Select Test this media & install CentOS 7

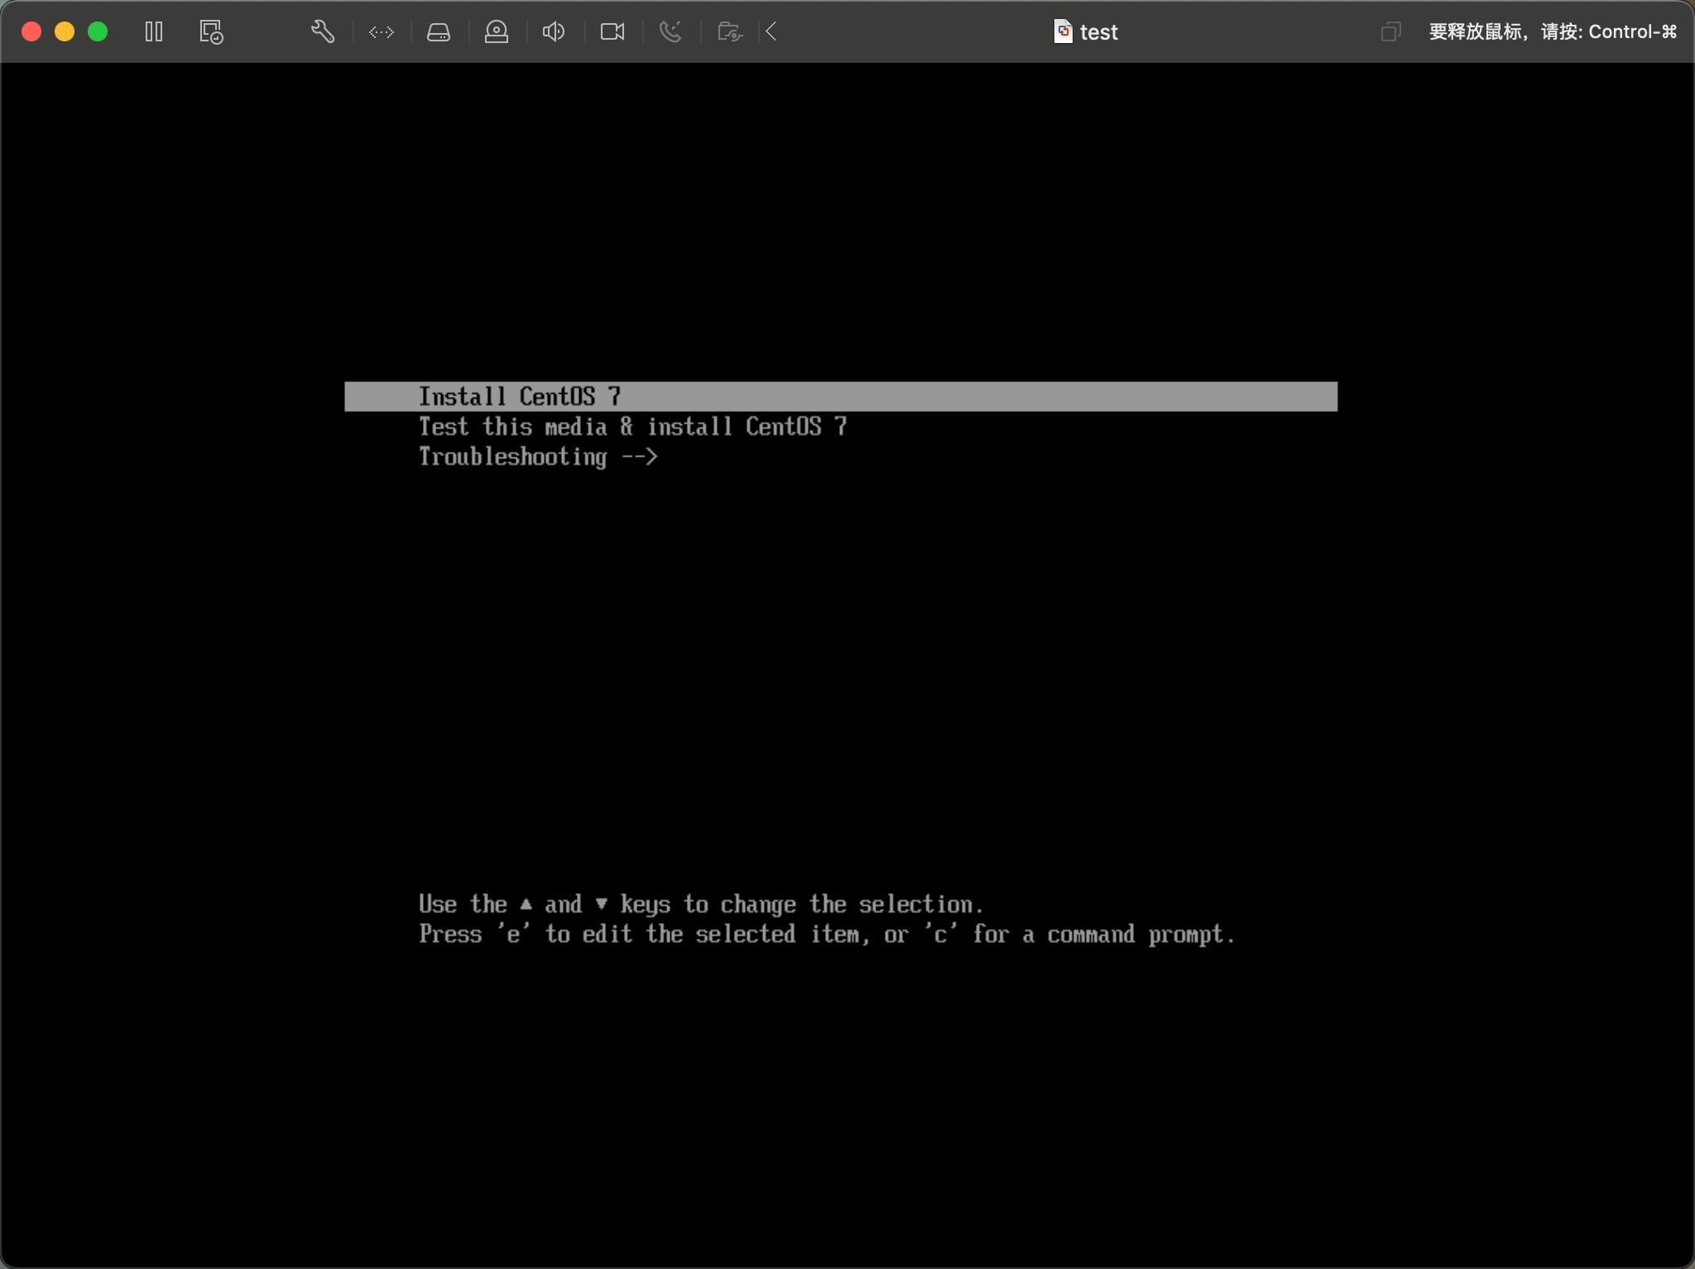point(632,426)
